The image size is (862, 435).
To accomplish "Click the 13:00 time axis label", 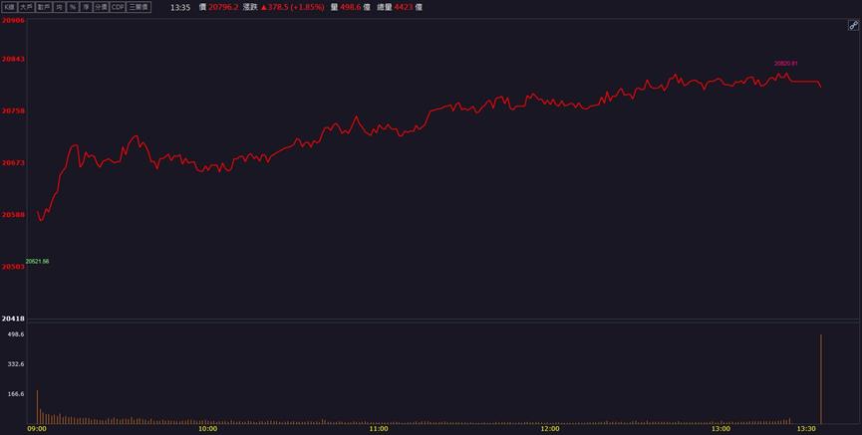I will pyautogui.click(x=721, y=429).
